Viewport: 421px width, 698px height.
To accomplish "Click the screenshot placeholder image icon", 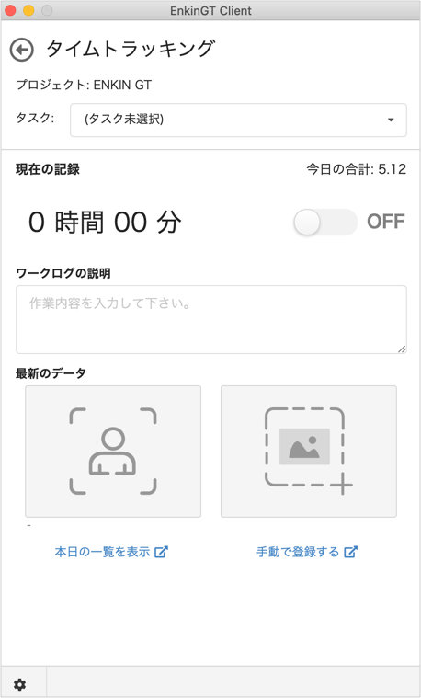I will point(309,451).
